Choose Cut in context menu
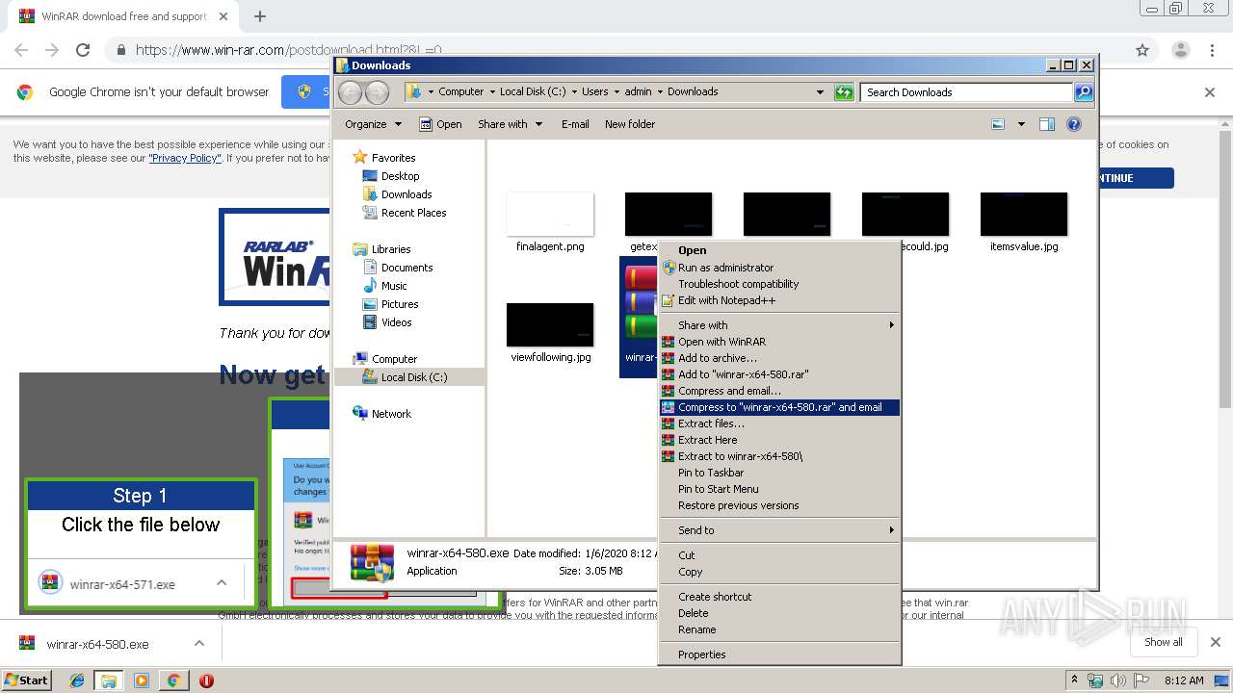 (x=779, y=555)
